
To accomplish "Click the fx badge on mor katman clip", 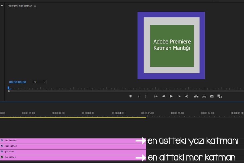I will click(x=2, y=157).
